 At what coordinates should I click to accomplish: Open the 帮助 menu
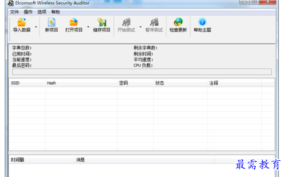click(x=56, y=12)
